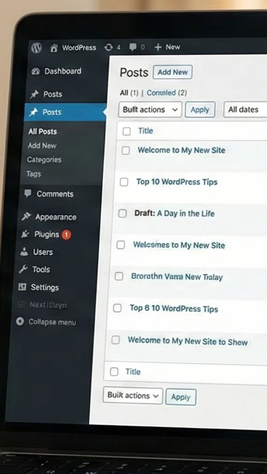Click the Settings icon in sidebar
The width and height of the screenshot is (267, 474).
pos(22,287)
